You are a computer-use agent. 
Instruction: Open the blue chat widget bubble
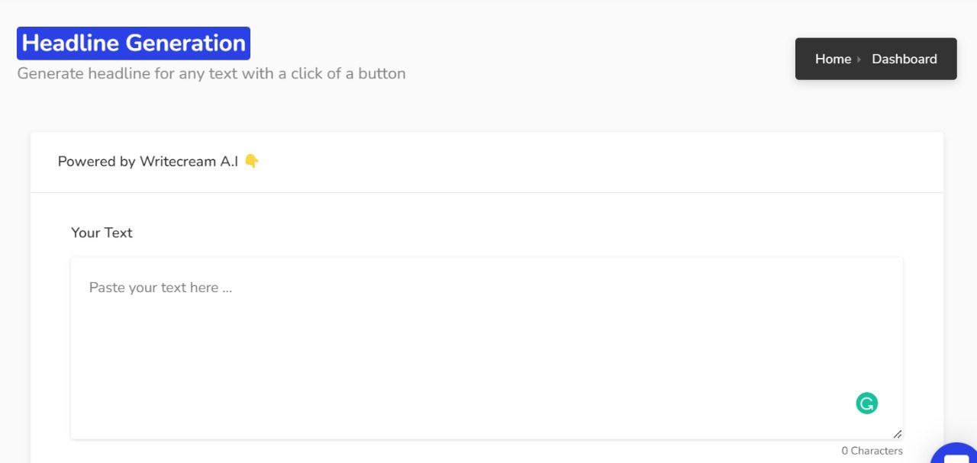(x=956, y=453)
